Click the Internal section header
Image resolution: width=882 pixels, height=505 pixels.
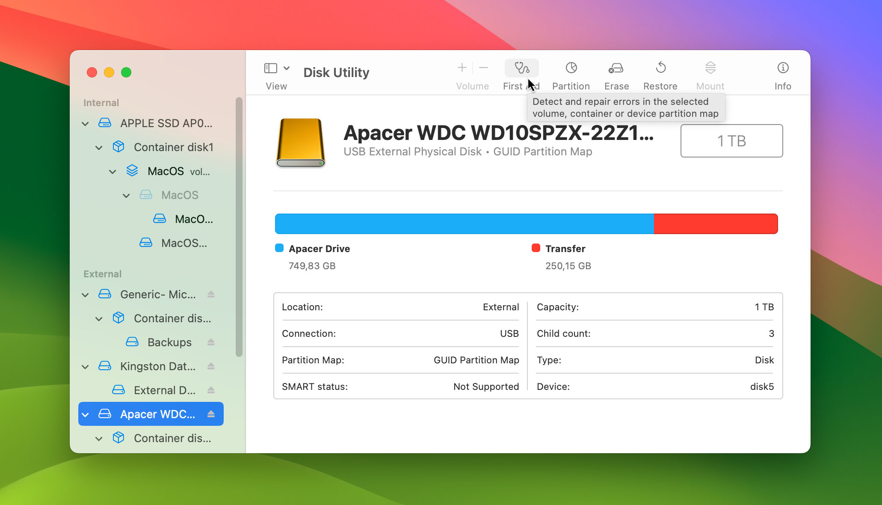[x=101, y=103]
